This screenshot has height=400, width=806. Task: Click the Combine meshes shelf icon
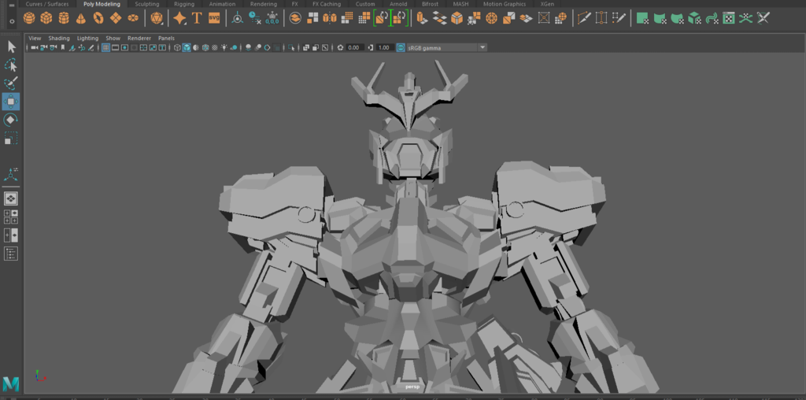pyautogui.click(x=295, y=19)
